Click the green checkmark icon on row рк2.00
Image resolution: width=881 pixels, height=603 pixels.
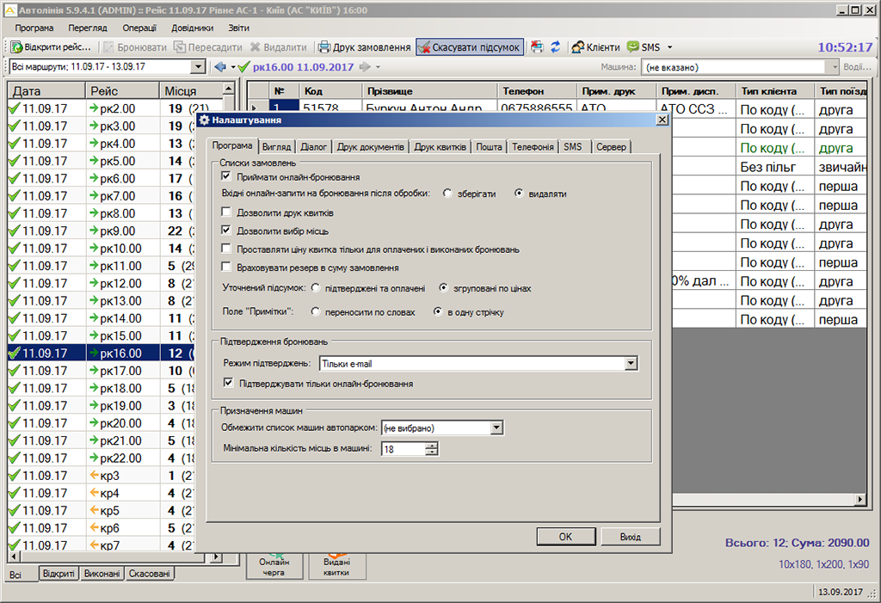tap(15, 108)
